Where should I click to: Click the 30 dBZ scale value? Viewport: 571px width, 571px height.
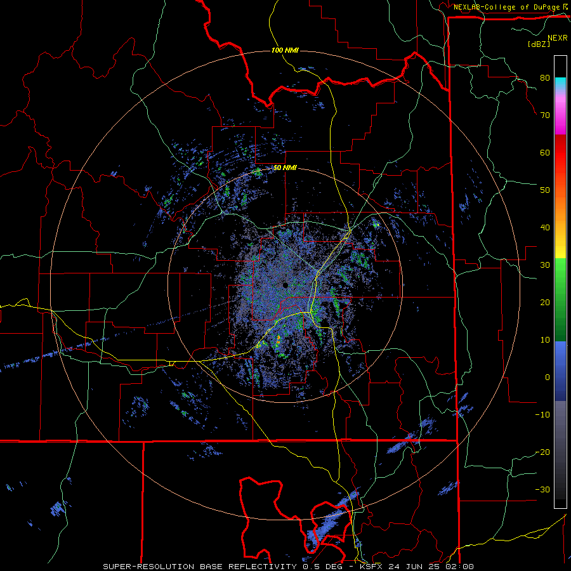point(545,265)
